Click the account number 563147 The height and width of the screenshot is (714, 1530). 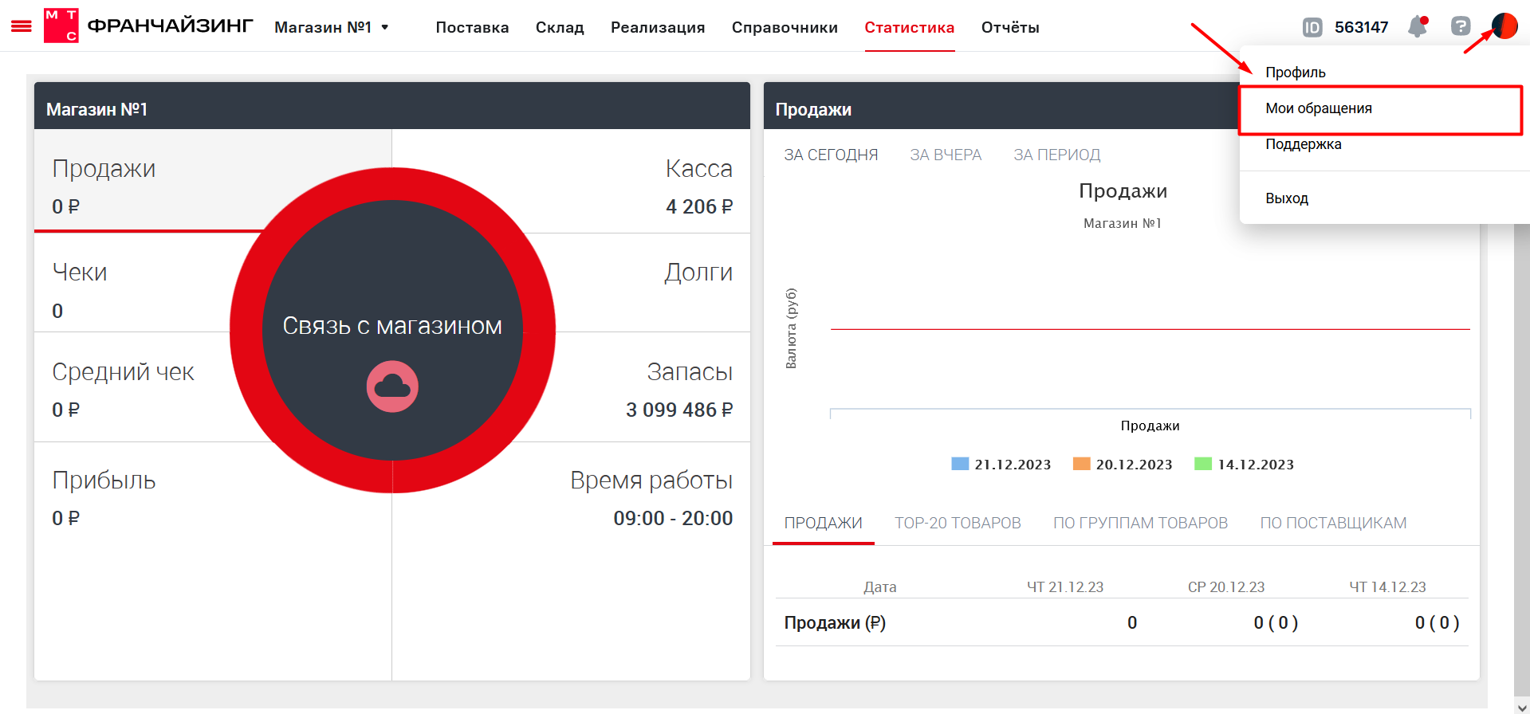point(1361,27)
